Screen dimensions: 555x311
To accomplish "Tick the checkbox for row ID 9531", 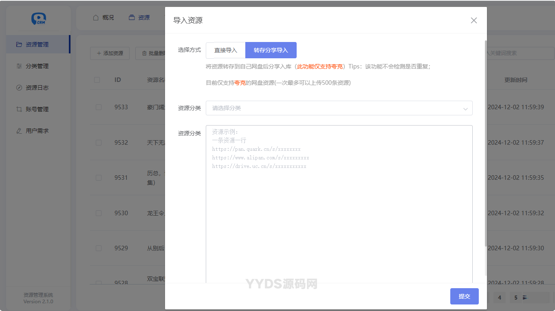I will pos(98,178).
